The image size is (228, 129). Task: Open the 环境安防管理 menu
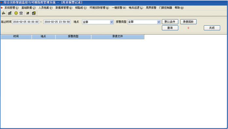coord(99,8)
